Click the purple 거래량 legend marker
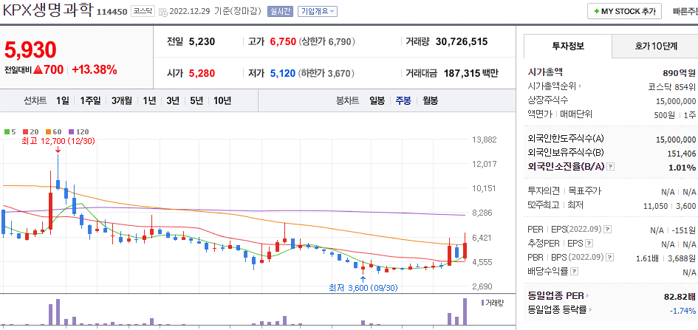 482,303
